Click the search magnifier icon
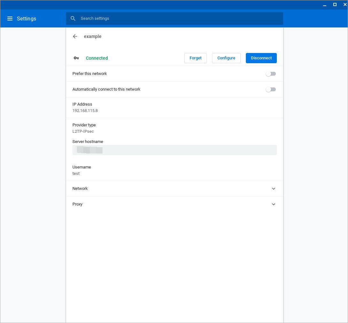The height and width of the screenshot is (323, 348). 73,19
